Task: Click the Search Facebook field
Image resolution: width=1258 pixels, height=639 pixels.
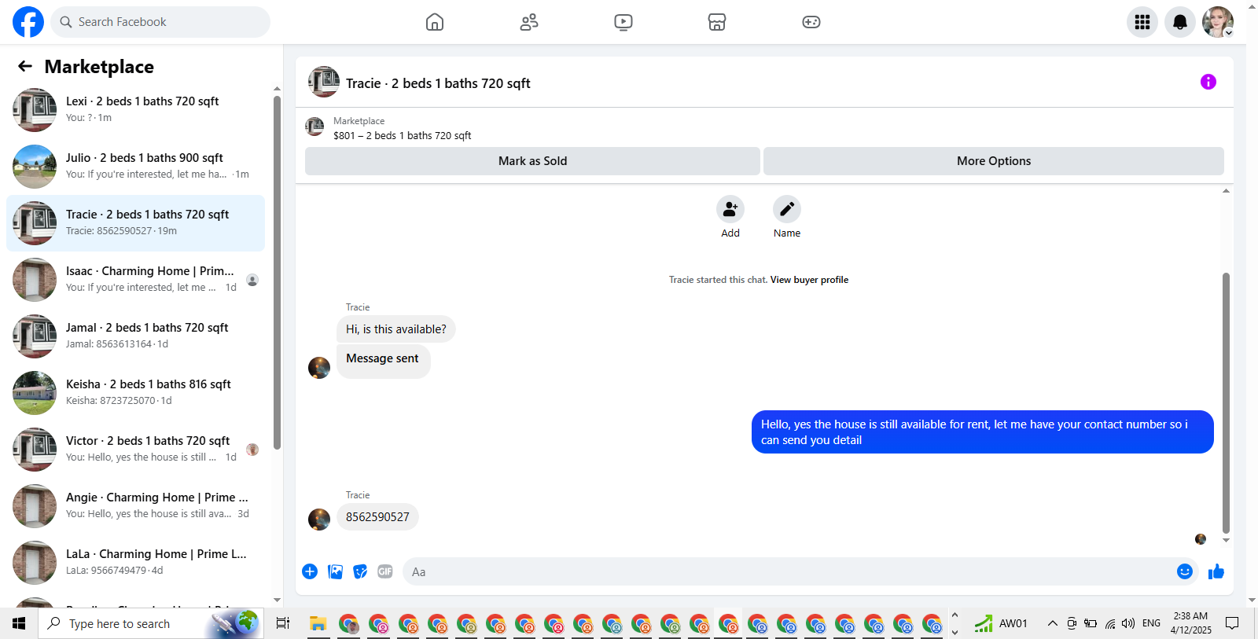Action: 160,22
